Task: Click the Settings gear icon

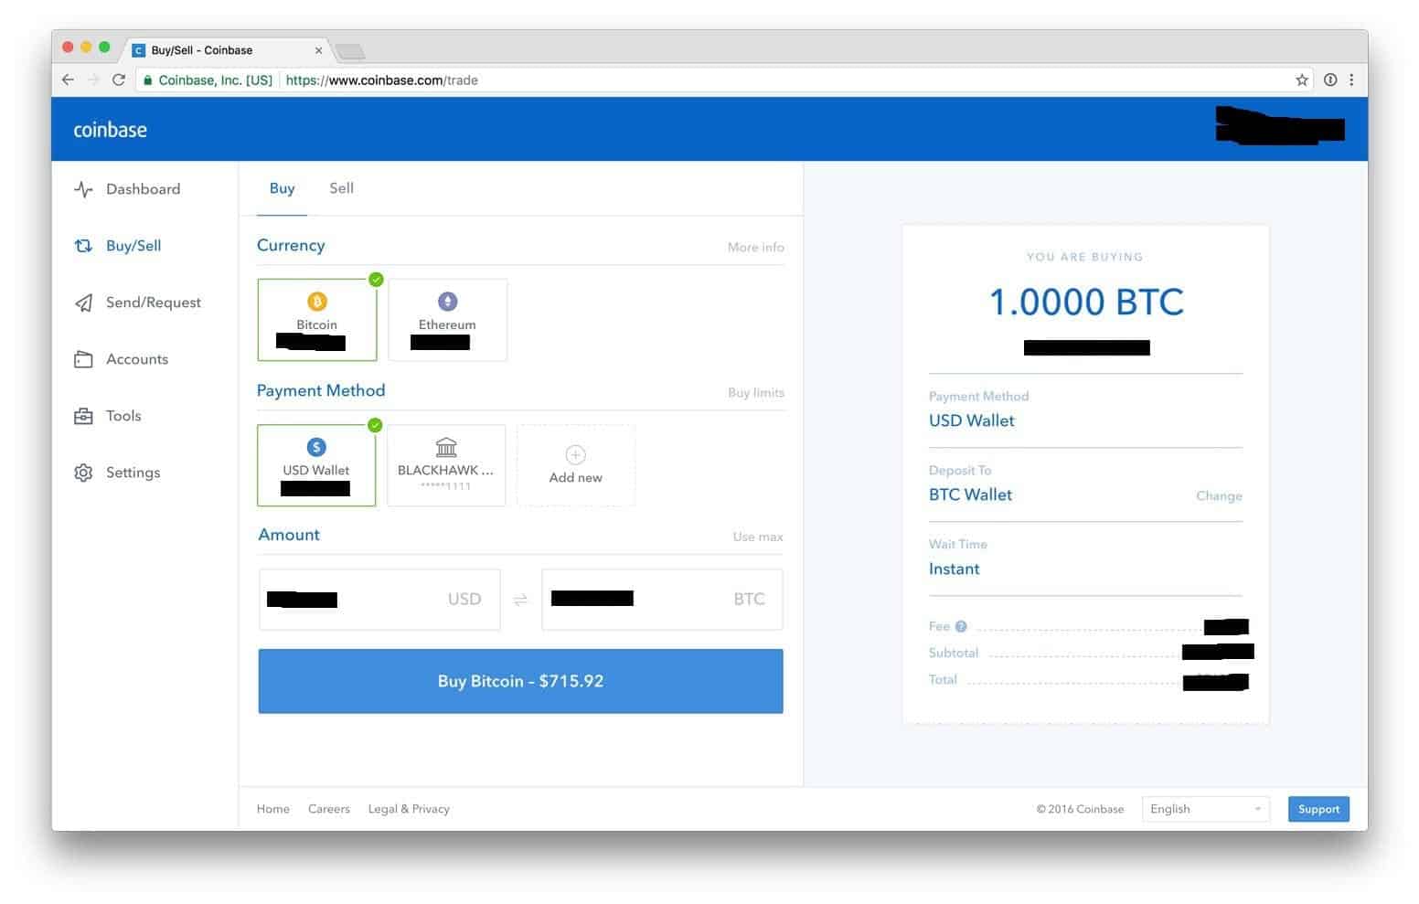Action: [x=83, y=473]
